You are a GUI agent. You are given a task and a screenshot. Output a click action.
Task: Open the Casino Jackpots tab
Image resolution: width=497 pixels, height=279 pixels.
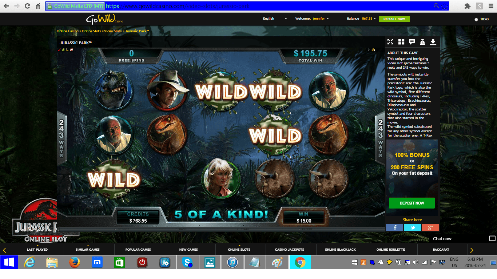(290, 249)
